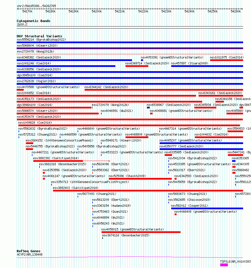Click nsv5949171 (Almarri2020) label
This screenshot has height=268, width=251.
tap(121, 140)
